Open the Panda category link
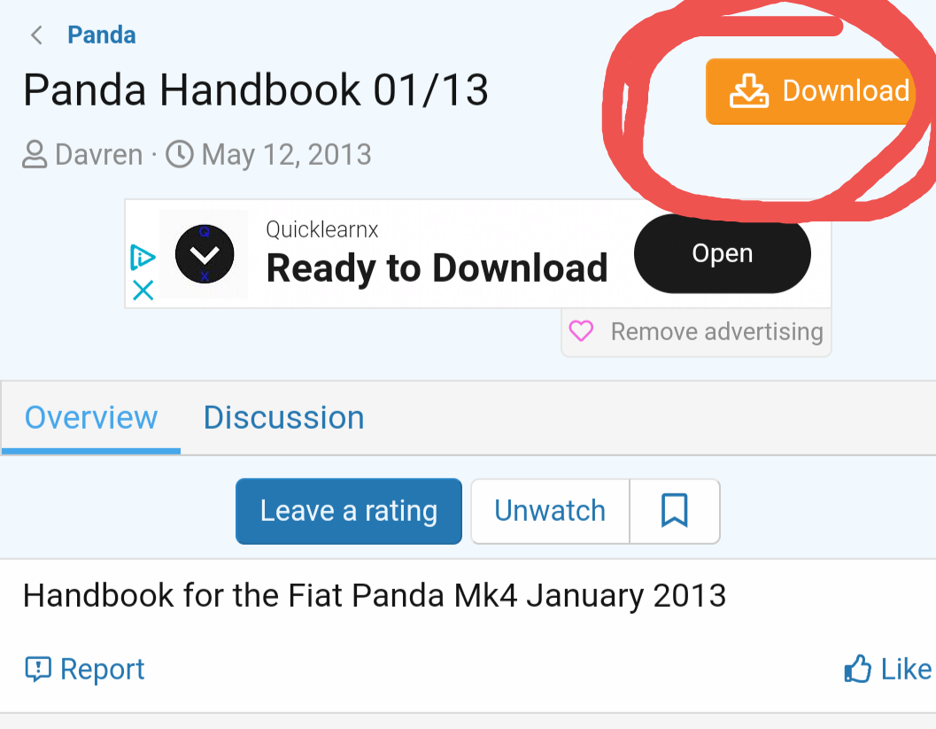Screen dimensions: 936x729 click(102, 35)
